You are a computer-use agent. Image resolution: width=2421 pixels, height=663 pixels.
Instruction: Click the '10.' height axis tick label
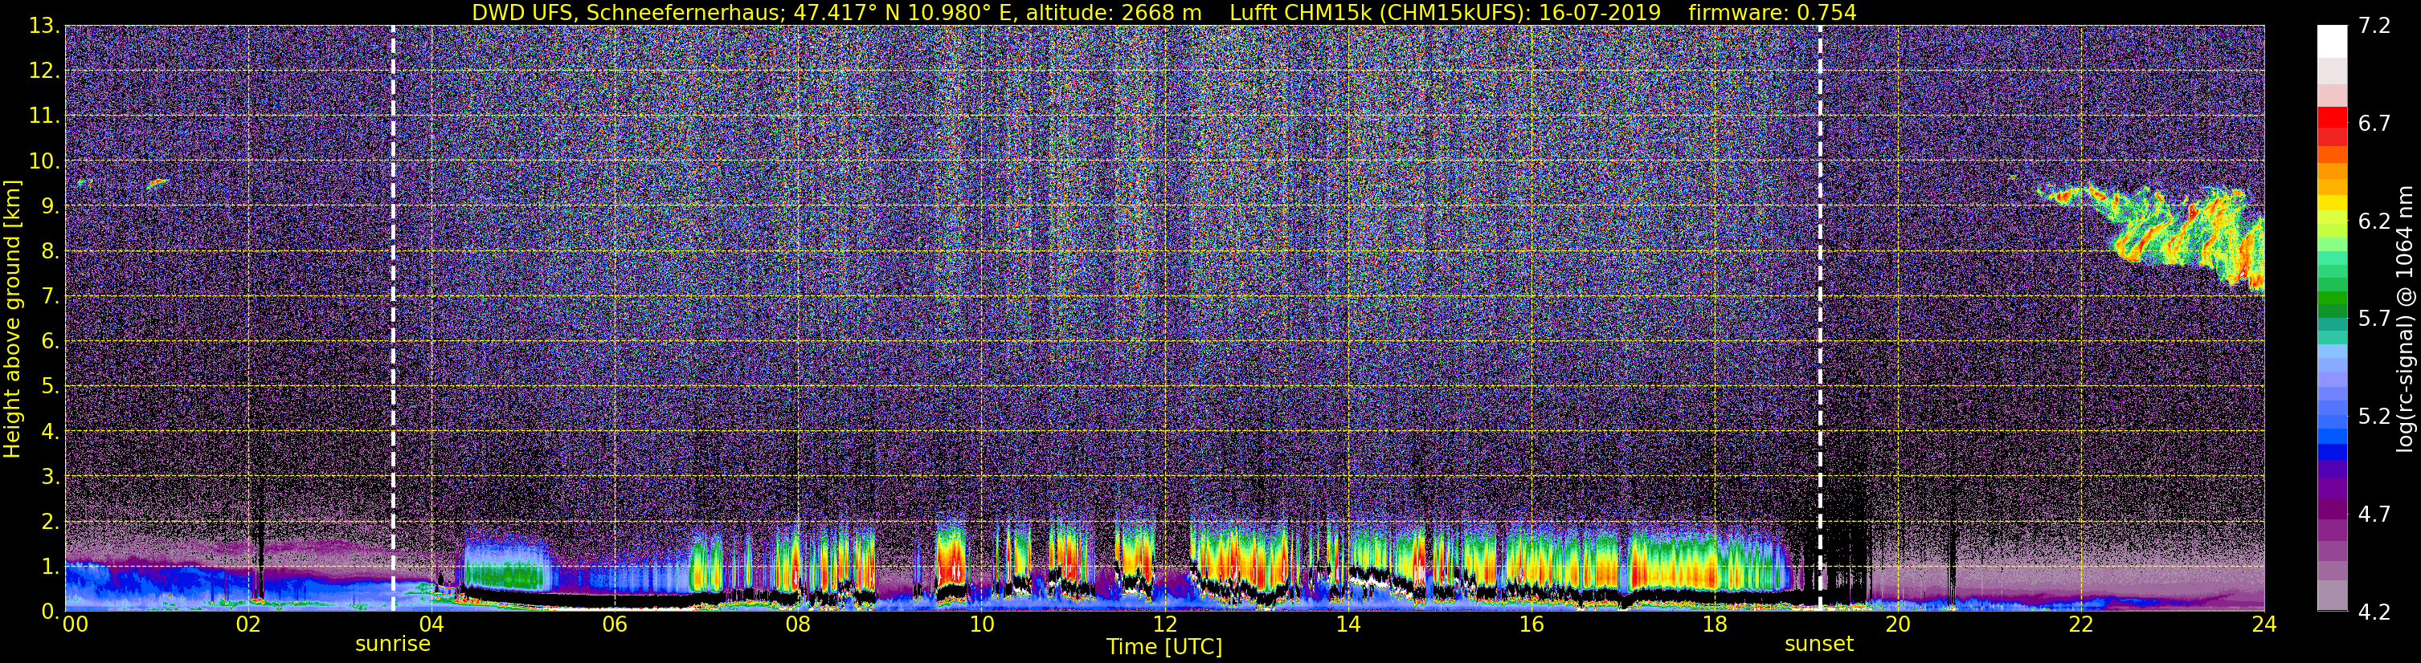click(44, 161)
